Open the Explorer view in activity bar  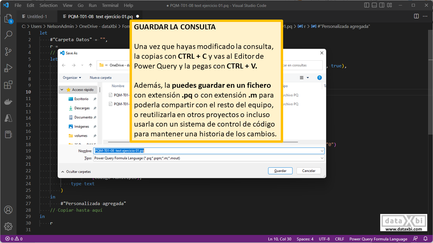[8, 19]
